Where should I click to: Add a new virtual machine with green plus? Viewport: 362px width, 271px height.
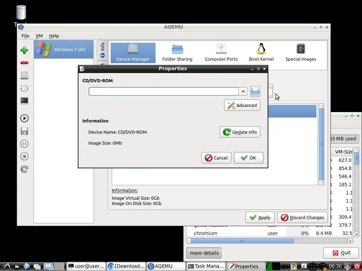click(x=24, y=50)
